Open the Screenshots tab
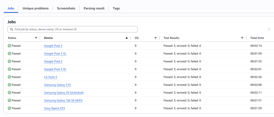Screen dimensions: 274x117 (66, 8)
